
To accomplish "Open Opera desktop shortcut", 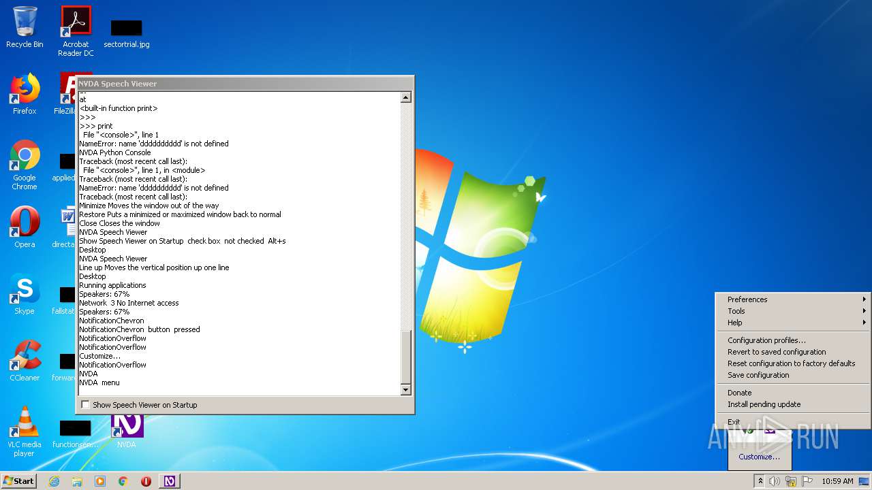I will [x=25, y=227].
